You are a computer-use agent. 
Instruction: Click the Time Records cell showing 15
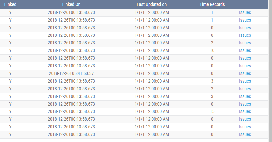tap(212, 112)
